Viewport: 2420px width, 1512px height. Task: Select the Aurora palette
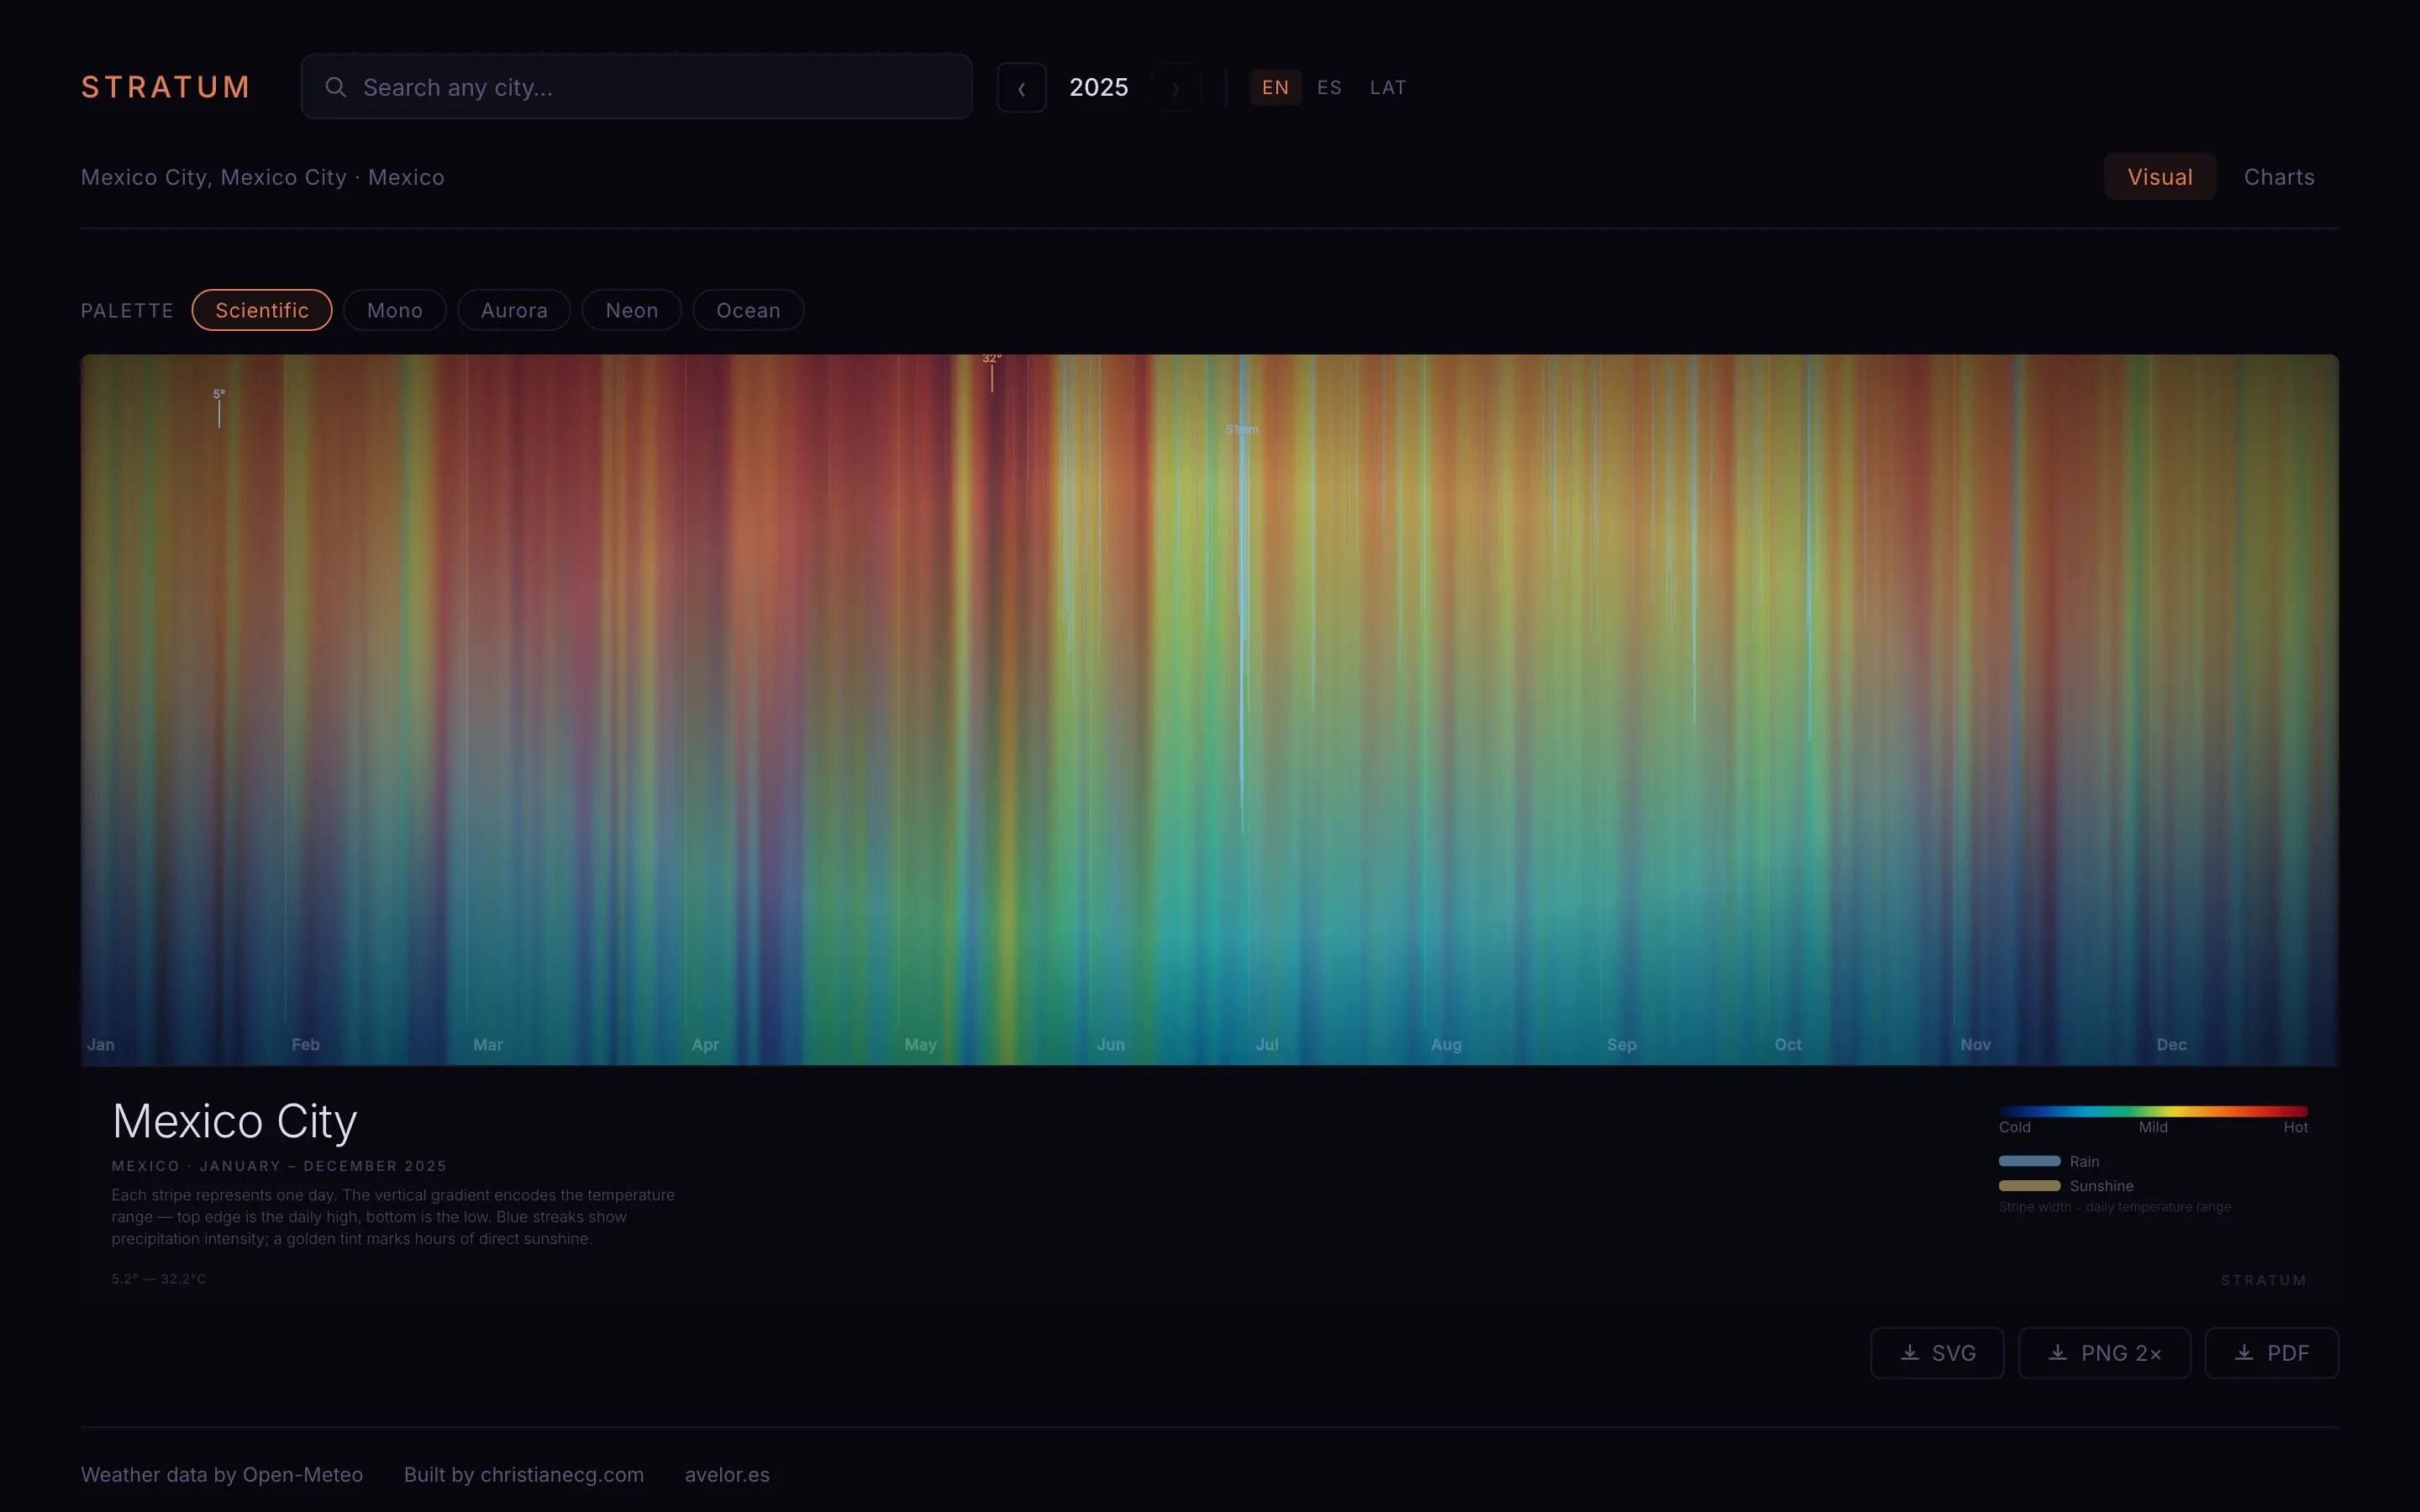tap(514, 310)
